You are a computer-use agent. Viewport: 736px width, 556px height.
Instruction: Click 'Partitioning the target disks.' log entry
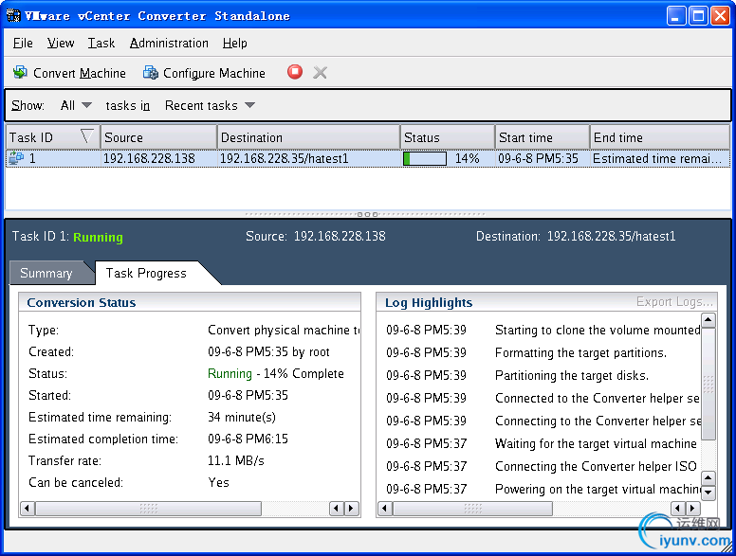click(572, 375)
